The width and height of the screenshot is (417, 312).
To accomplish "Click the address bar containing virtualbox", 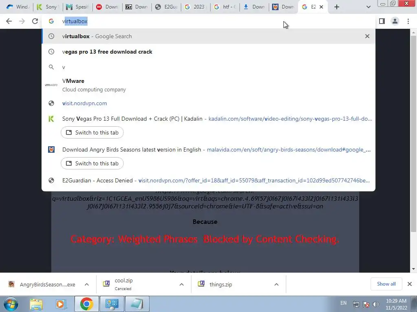I will coord(208,21).
